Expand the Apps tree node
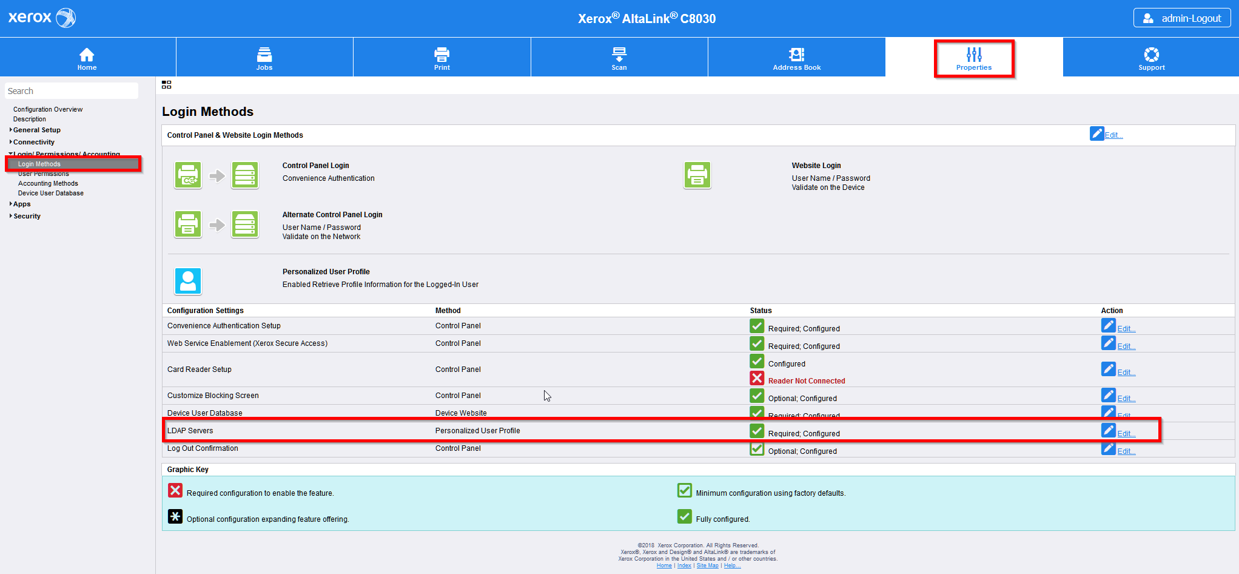Viewport: 1239px width, 574px height. [11, 204]
